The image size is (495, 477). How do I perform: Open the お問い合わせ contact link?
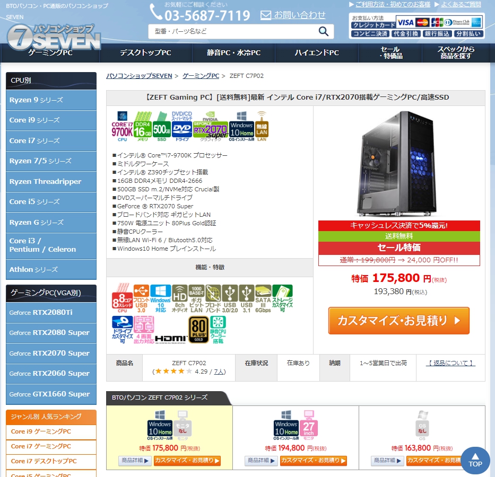[300, 15]
